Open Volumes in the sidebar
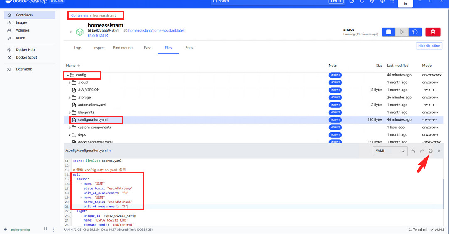The width and height of the screenshot is (449, 234). tap(22, 30)
